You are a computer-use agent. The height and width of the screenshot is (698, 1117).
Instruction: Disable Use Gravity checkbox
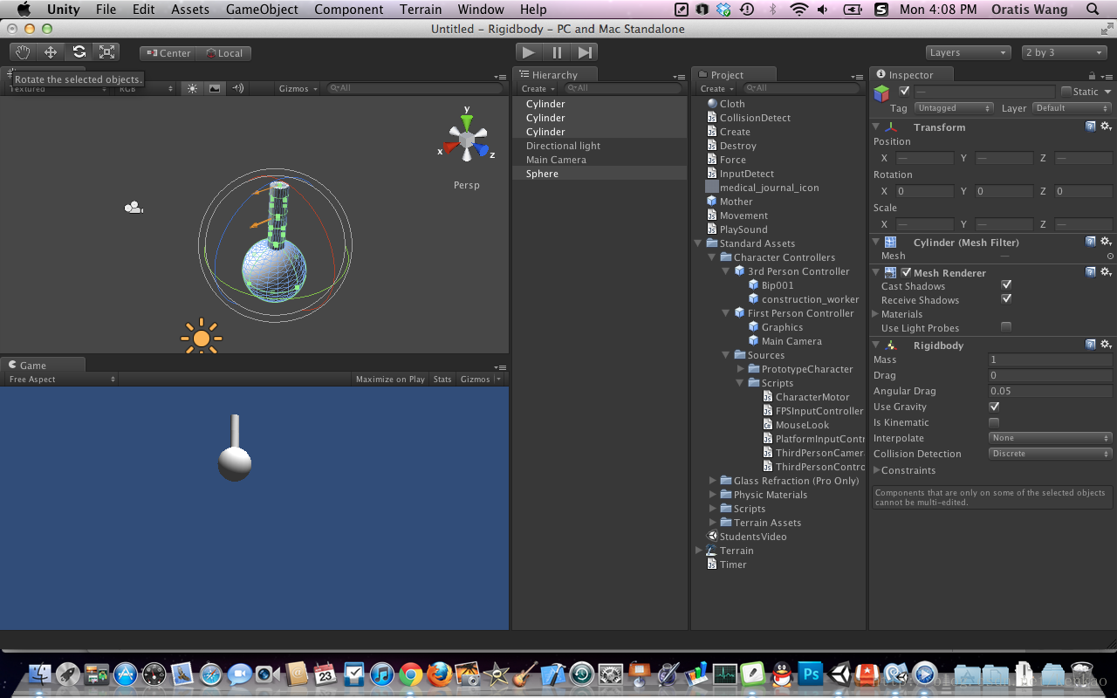[x=994, y=407]
